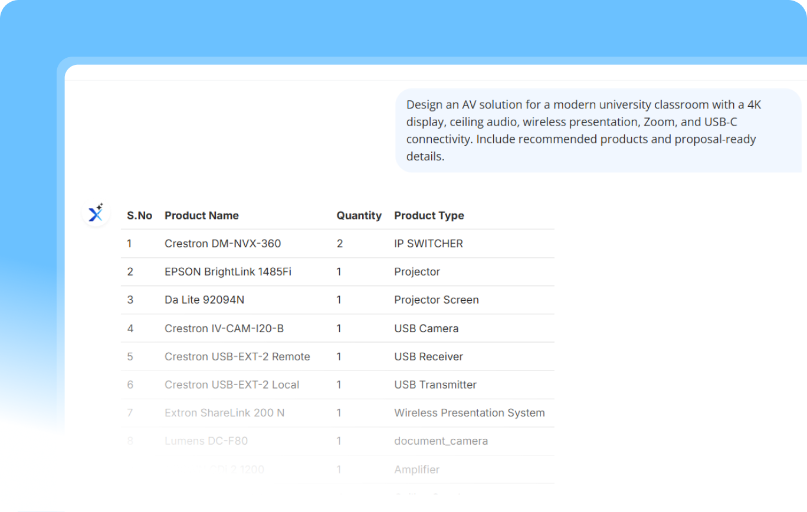Click the blue X assistant avatar icon
This screenshot has width=807, height=512.
click(96, 213)
